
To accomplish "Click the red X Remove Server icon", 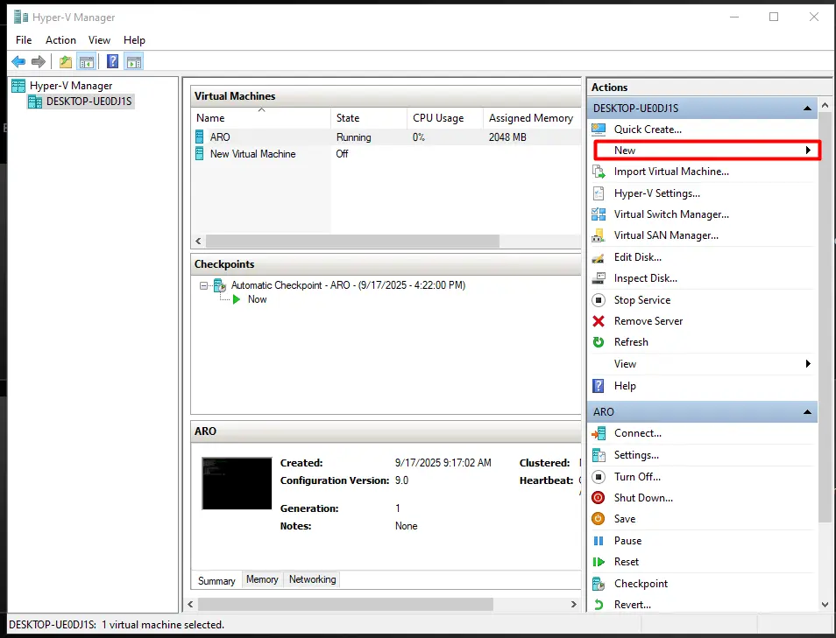I will pos(599,321).
